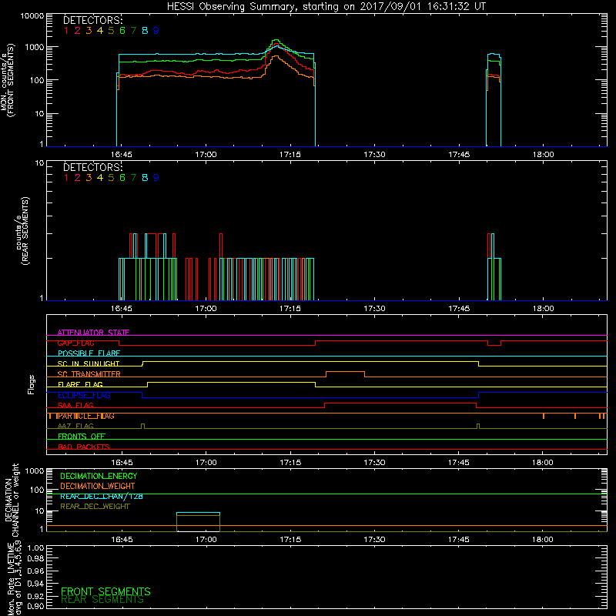This screenshot has height=616, width=616.
Task: Click the POSSIBLE_FLARE flag label
Action: [89, 353]
